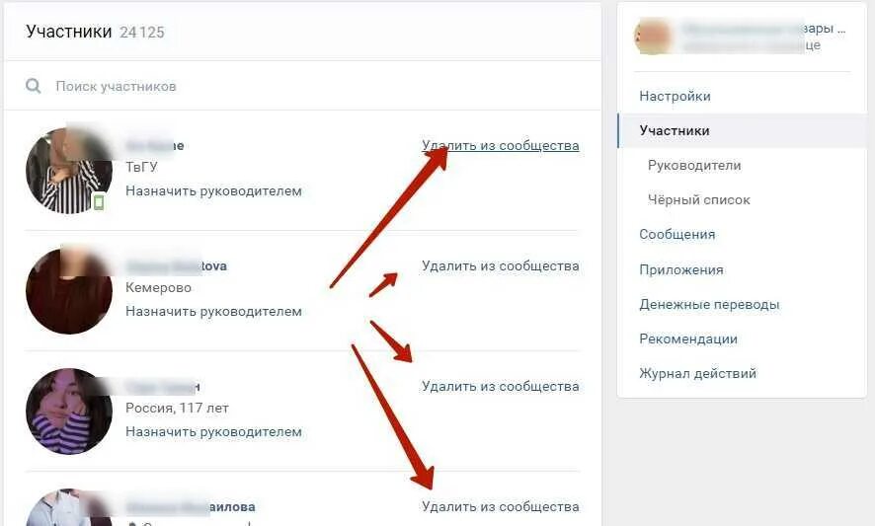Viewport: 875px width, 526px height.
Task: Open the Настройки section
Action: click(676, 97)
